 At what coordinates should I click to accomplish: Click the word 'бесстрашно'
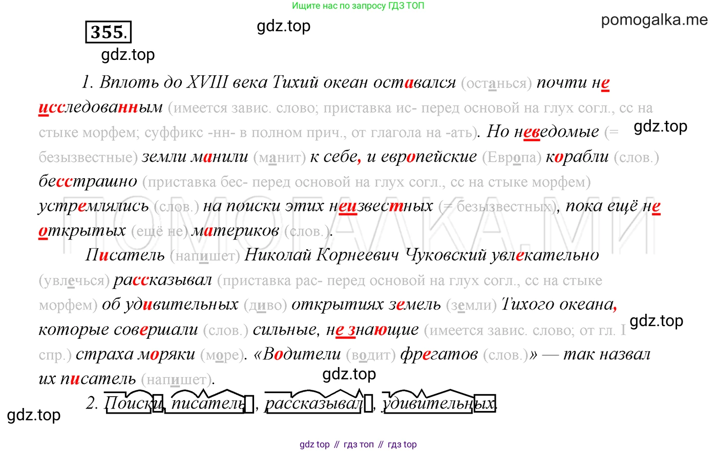click(x=88, y=181)
